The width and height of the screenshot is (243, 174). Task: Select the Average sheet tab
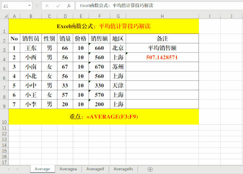[x=42, y=169]
